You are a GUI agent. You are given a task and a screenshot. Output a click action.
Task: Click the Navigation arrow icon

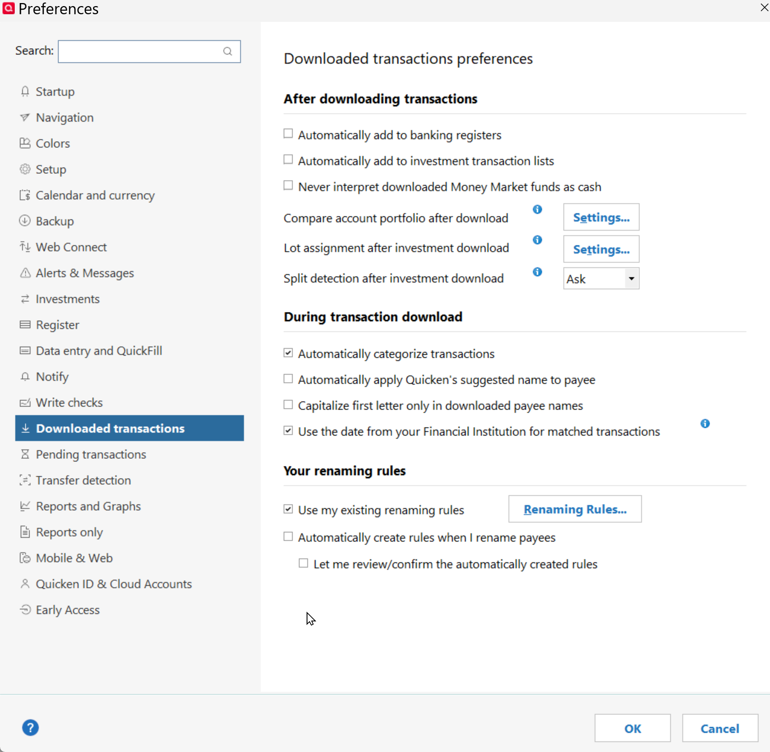point(25,117)
